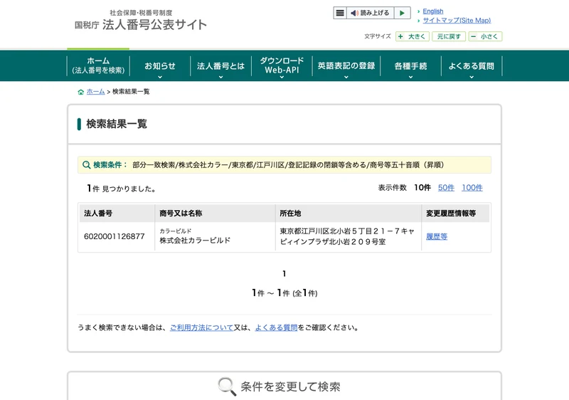Expand chevron under 各種手続

(x=410, y=77)
